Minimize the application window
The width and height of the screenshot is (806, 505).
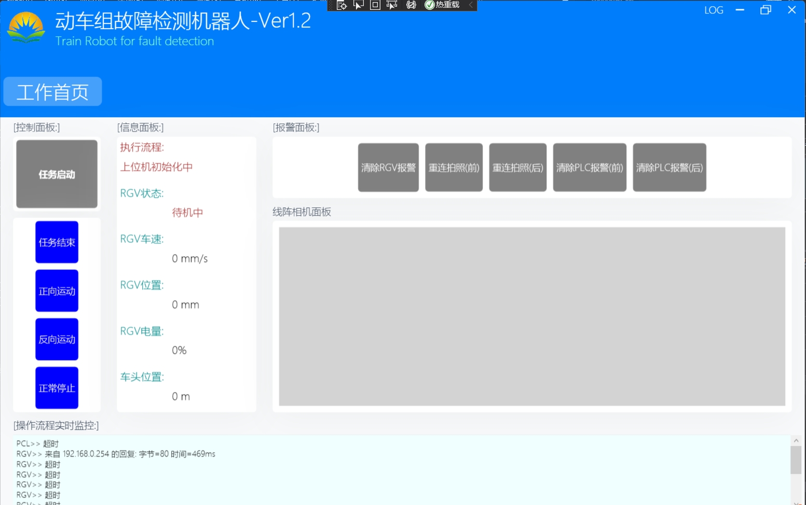(740, 10)
